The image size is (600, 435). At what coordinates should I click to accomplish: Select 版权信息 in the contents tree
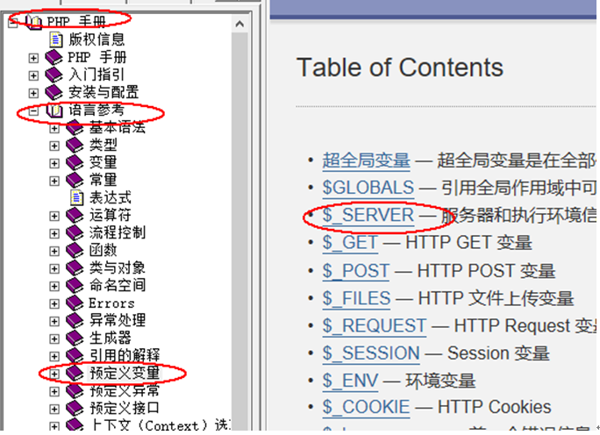click(96, 39)
